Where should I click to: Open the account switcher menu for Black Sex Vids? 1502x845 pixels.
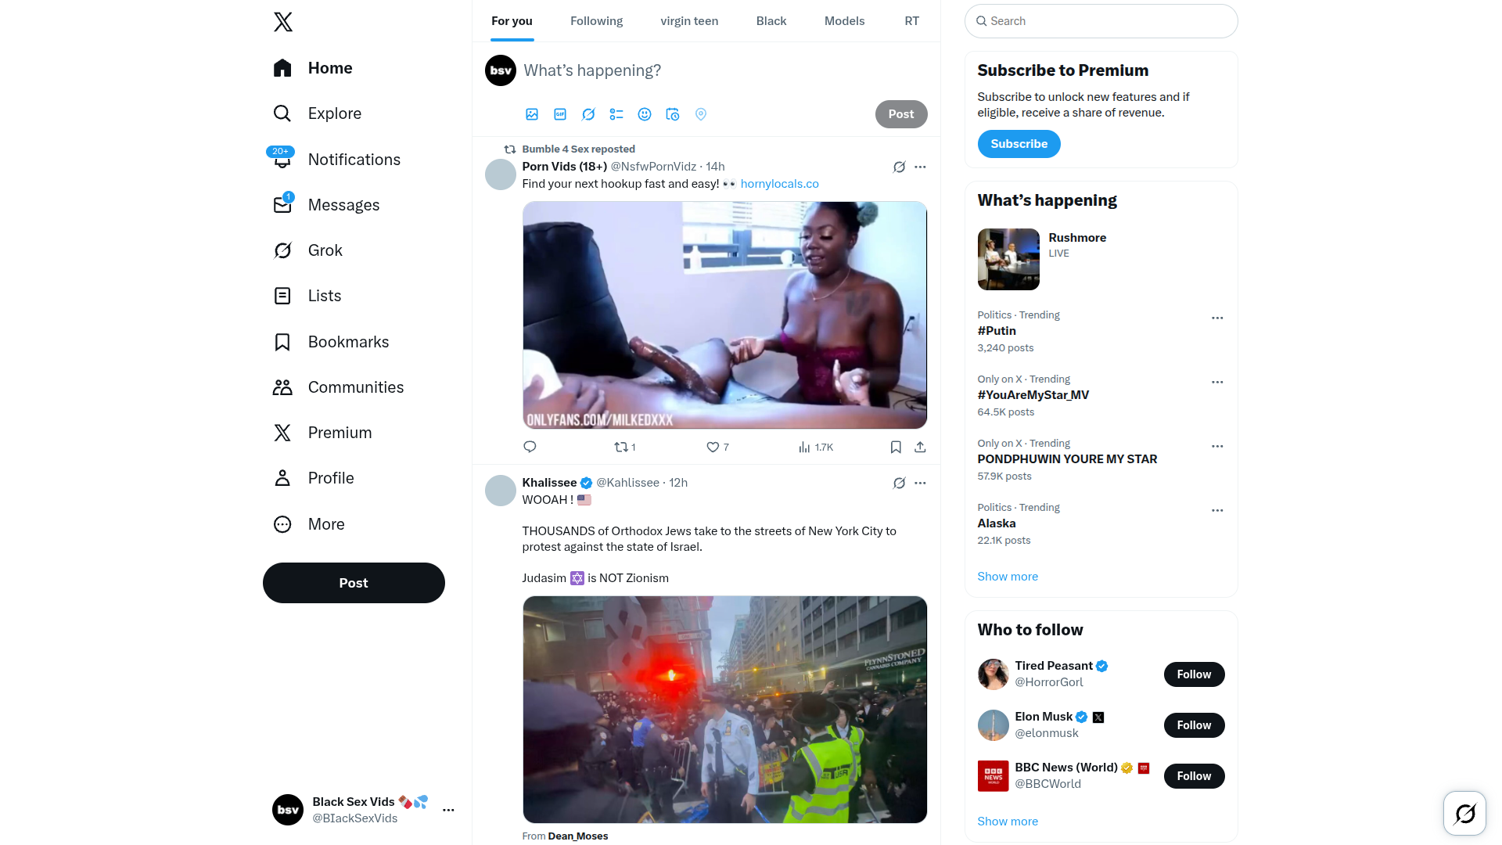[x=448, y=810]
